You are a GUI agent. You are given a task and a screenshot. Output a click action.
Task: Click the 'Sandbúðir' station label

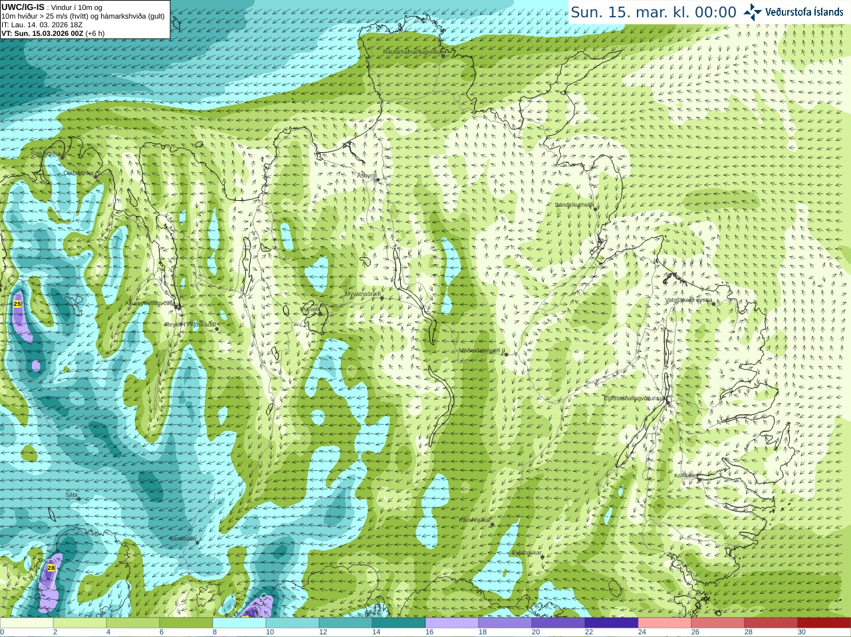tap(182, 539)
